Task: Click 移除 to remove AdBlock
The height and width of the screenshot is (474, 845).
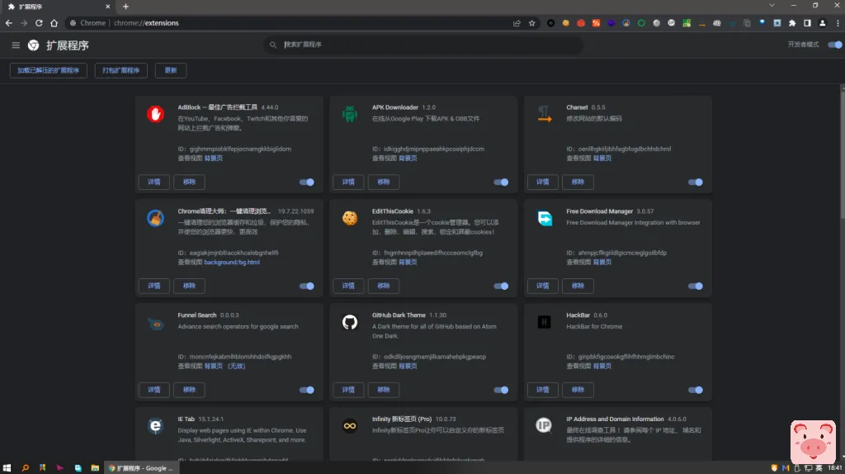Action: point(189,182)
